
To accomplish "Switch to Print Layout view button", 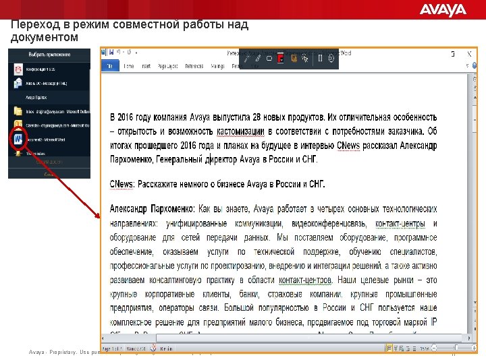I will coord(389,348).
